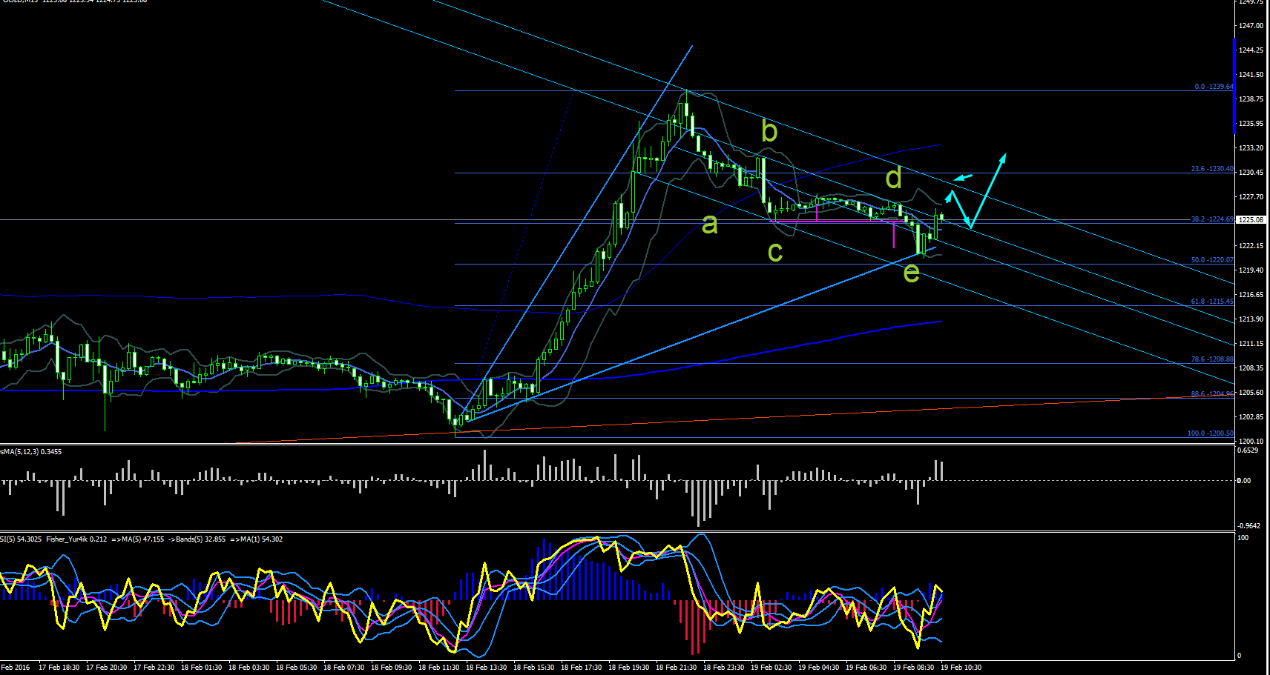Image resolution: width=1270 pixels, height=675 pixels.
Task: Click the '=>MA(1) 54.302' indicator label
Action: point(257,539)
